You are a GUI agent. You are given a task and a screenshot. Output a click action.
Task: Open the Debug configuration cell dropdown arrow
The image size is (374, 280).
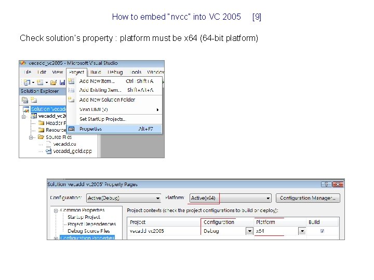click(249, 231)
